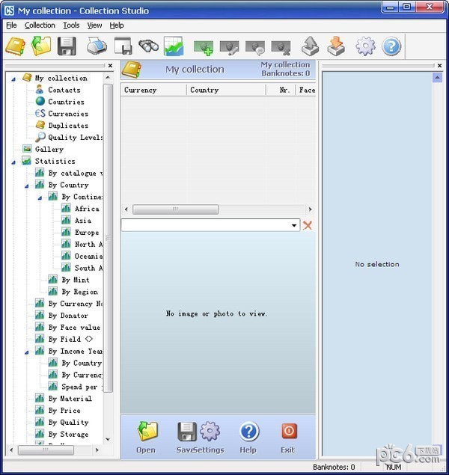Screen dimensions: 449x475
Task: Select By Storage statistics item
Action: pos(68,434)
